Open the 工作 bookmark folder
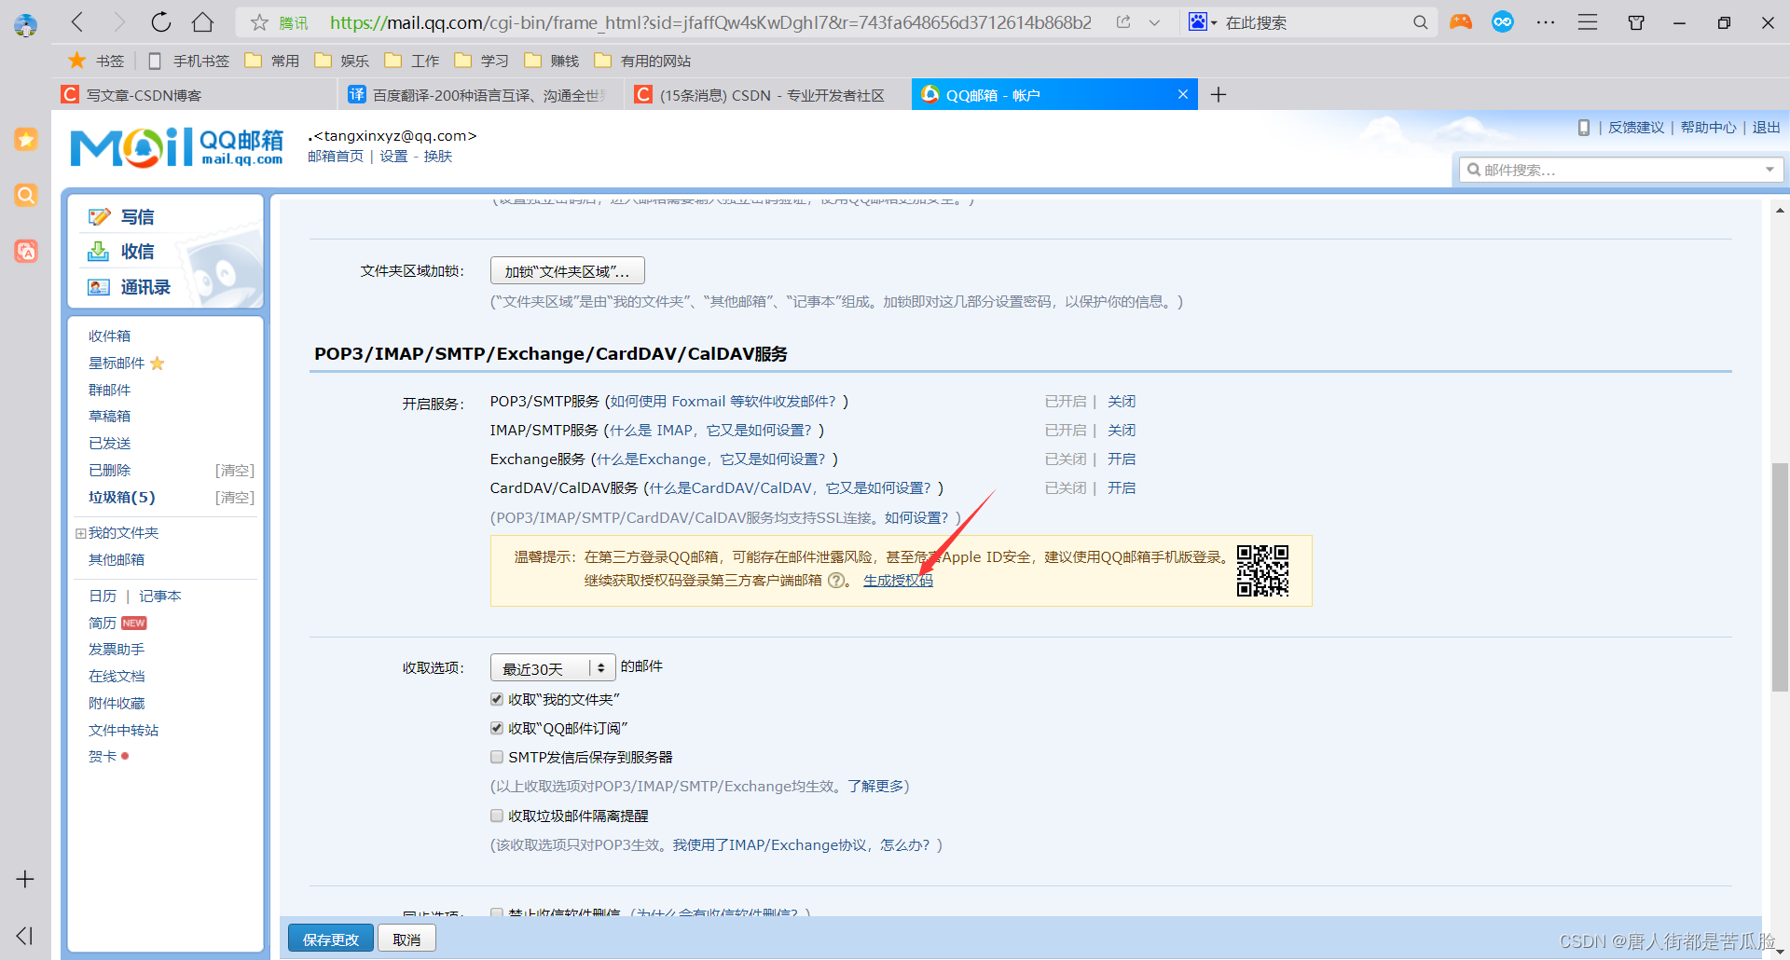The height and width of the screenshot is (960, 1790). [413, 61]
